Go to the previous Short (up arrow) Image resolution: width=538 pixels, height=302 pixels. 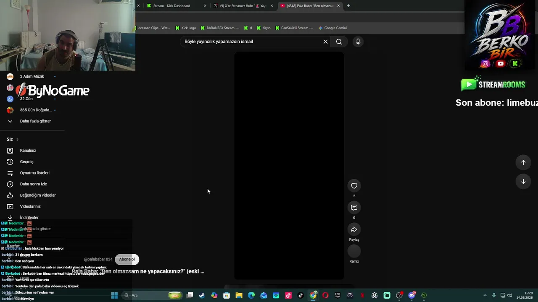click(523, 162)
